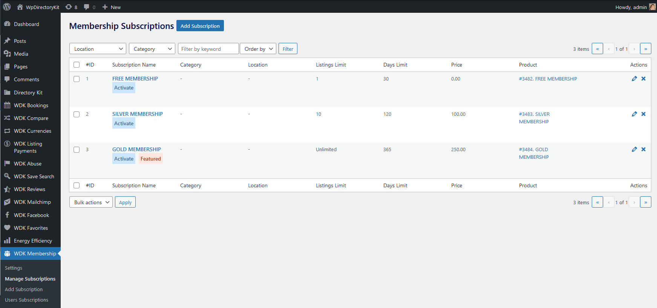Open product #3483. SILVER MEMBERSHIP link
This screenshot has width=657, height=308.
click(534, 118)
